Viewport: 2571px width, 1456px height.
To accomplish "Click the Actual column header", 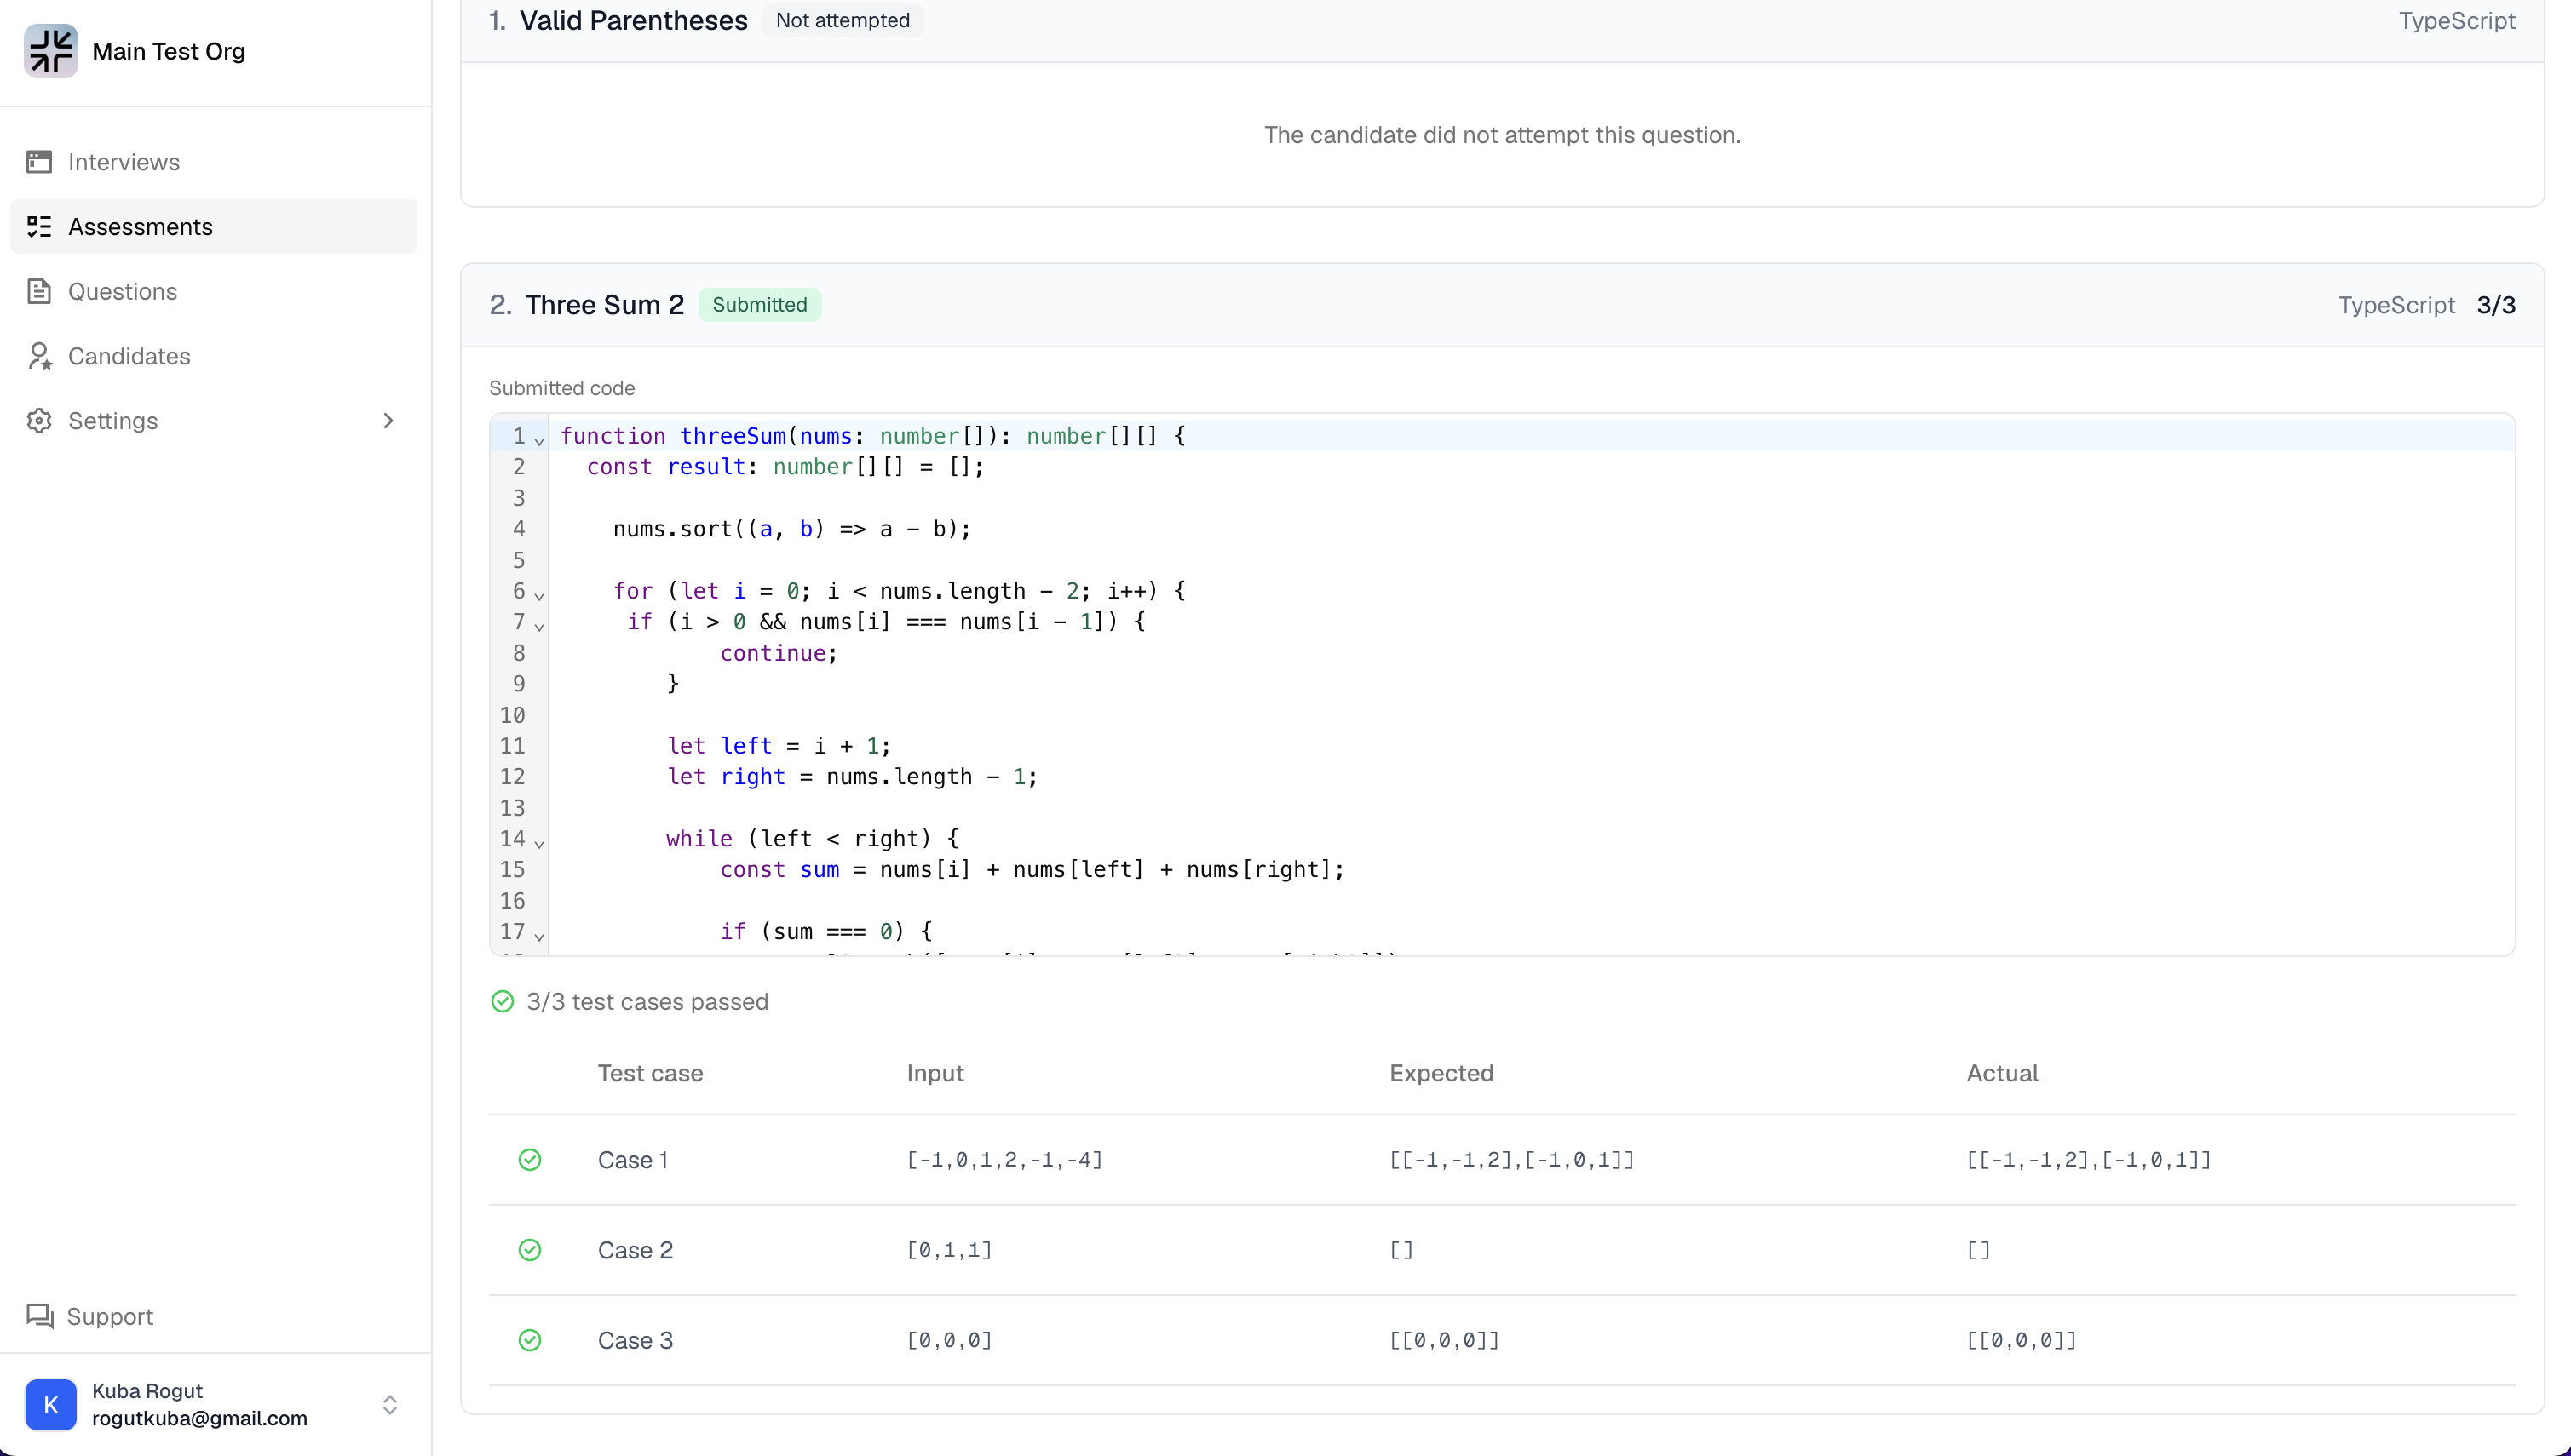I will click(x=2002, y=1073).
